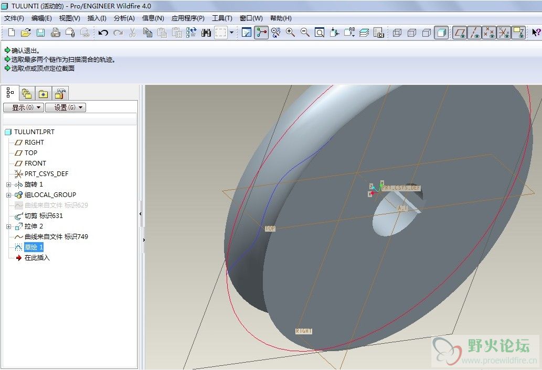
Task: Switch to the Folder Browser tab
Action: coord(27,93)
